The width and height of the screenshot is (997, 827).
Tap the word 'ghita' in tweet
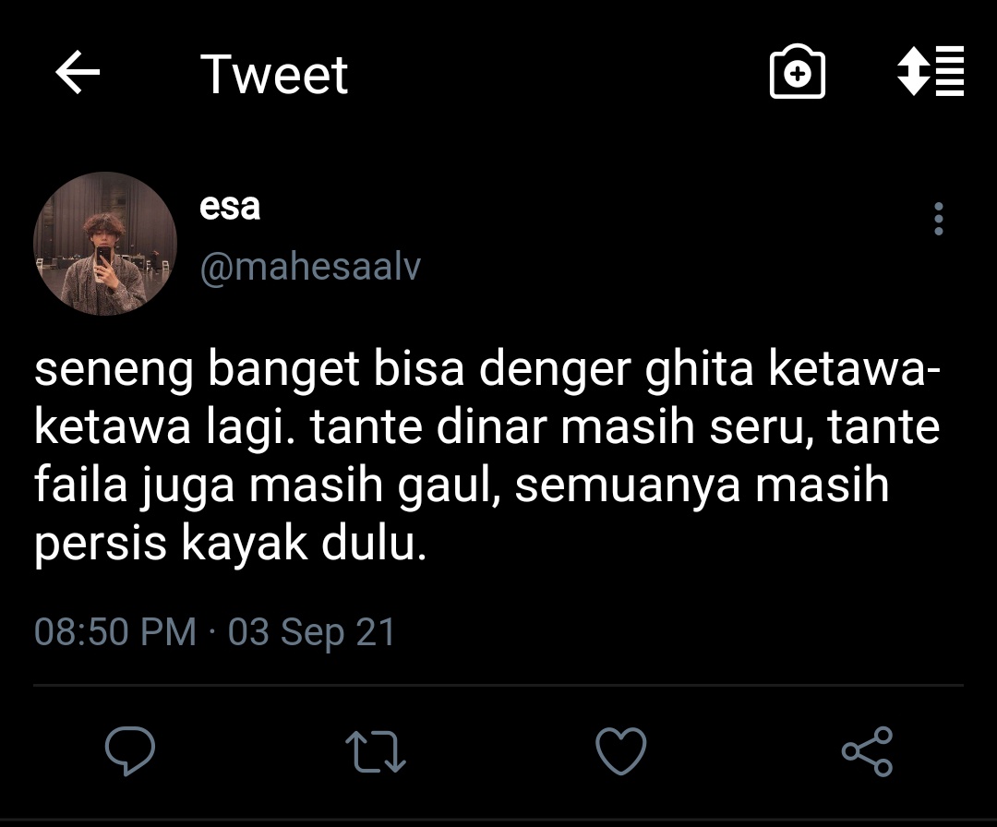[699, 370]
